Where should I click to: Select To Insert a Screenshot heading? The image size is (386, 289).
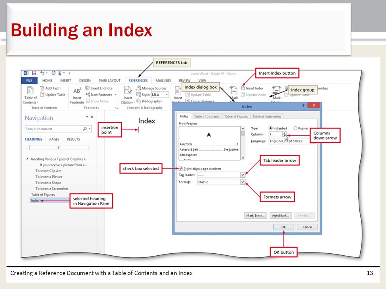(52, 189)
